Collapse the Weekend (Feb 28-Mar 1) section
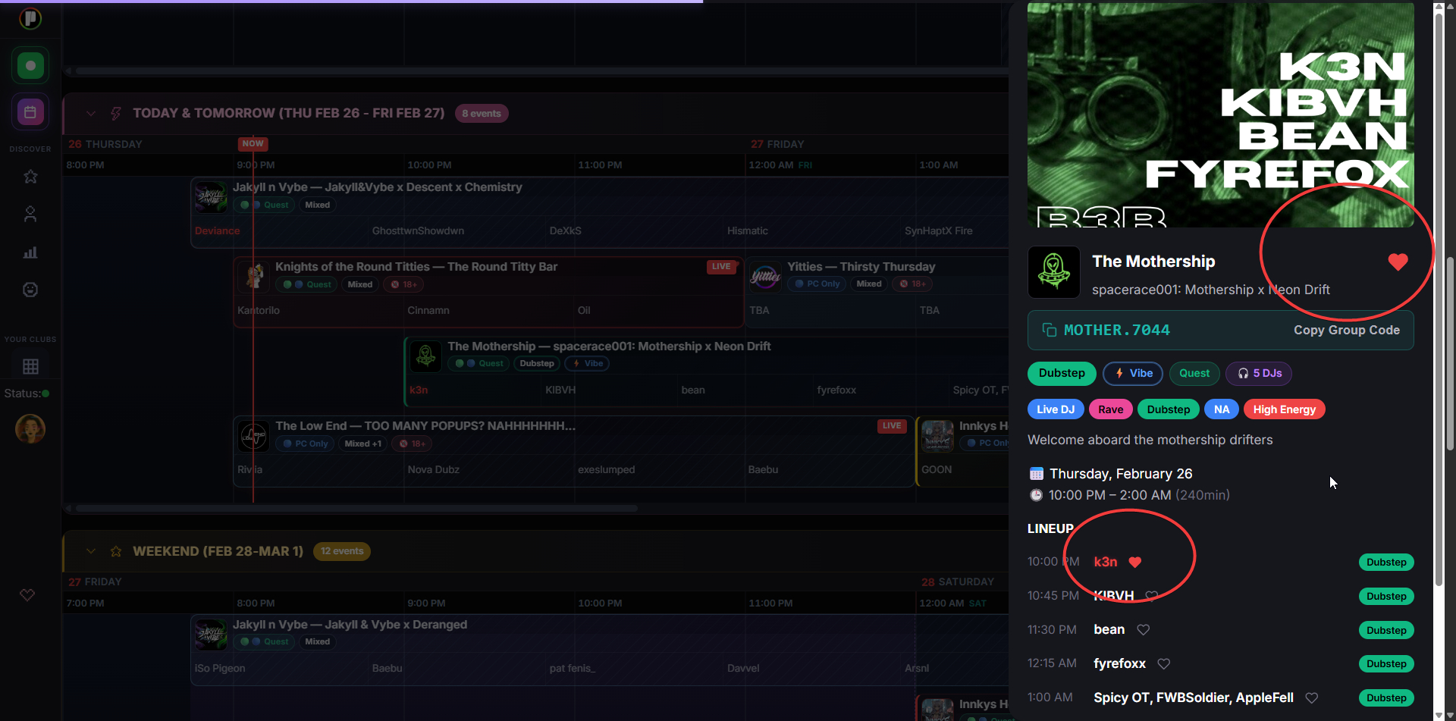The image size is (1456, 721). point(91,551)
